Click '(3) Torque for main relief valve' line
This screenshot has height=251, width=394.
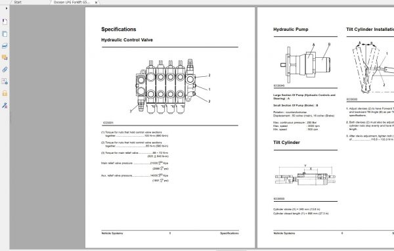pyautogui.click(x=135, y=154)
